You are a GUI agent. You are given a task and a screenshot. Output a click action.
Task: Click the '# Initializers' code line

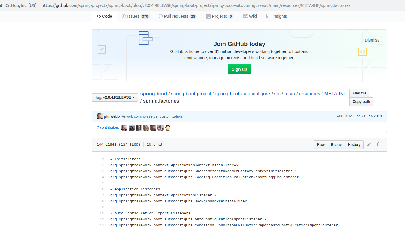click(125, 159)
